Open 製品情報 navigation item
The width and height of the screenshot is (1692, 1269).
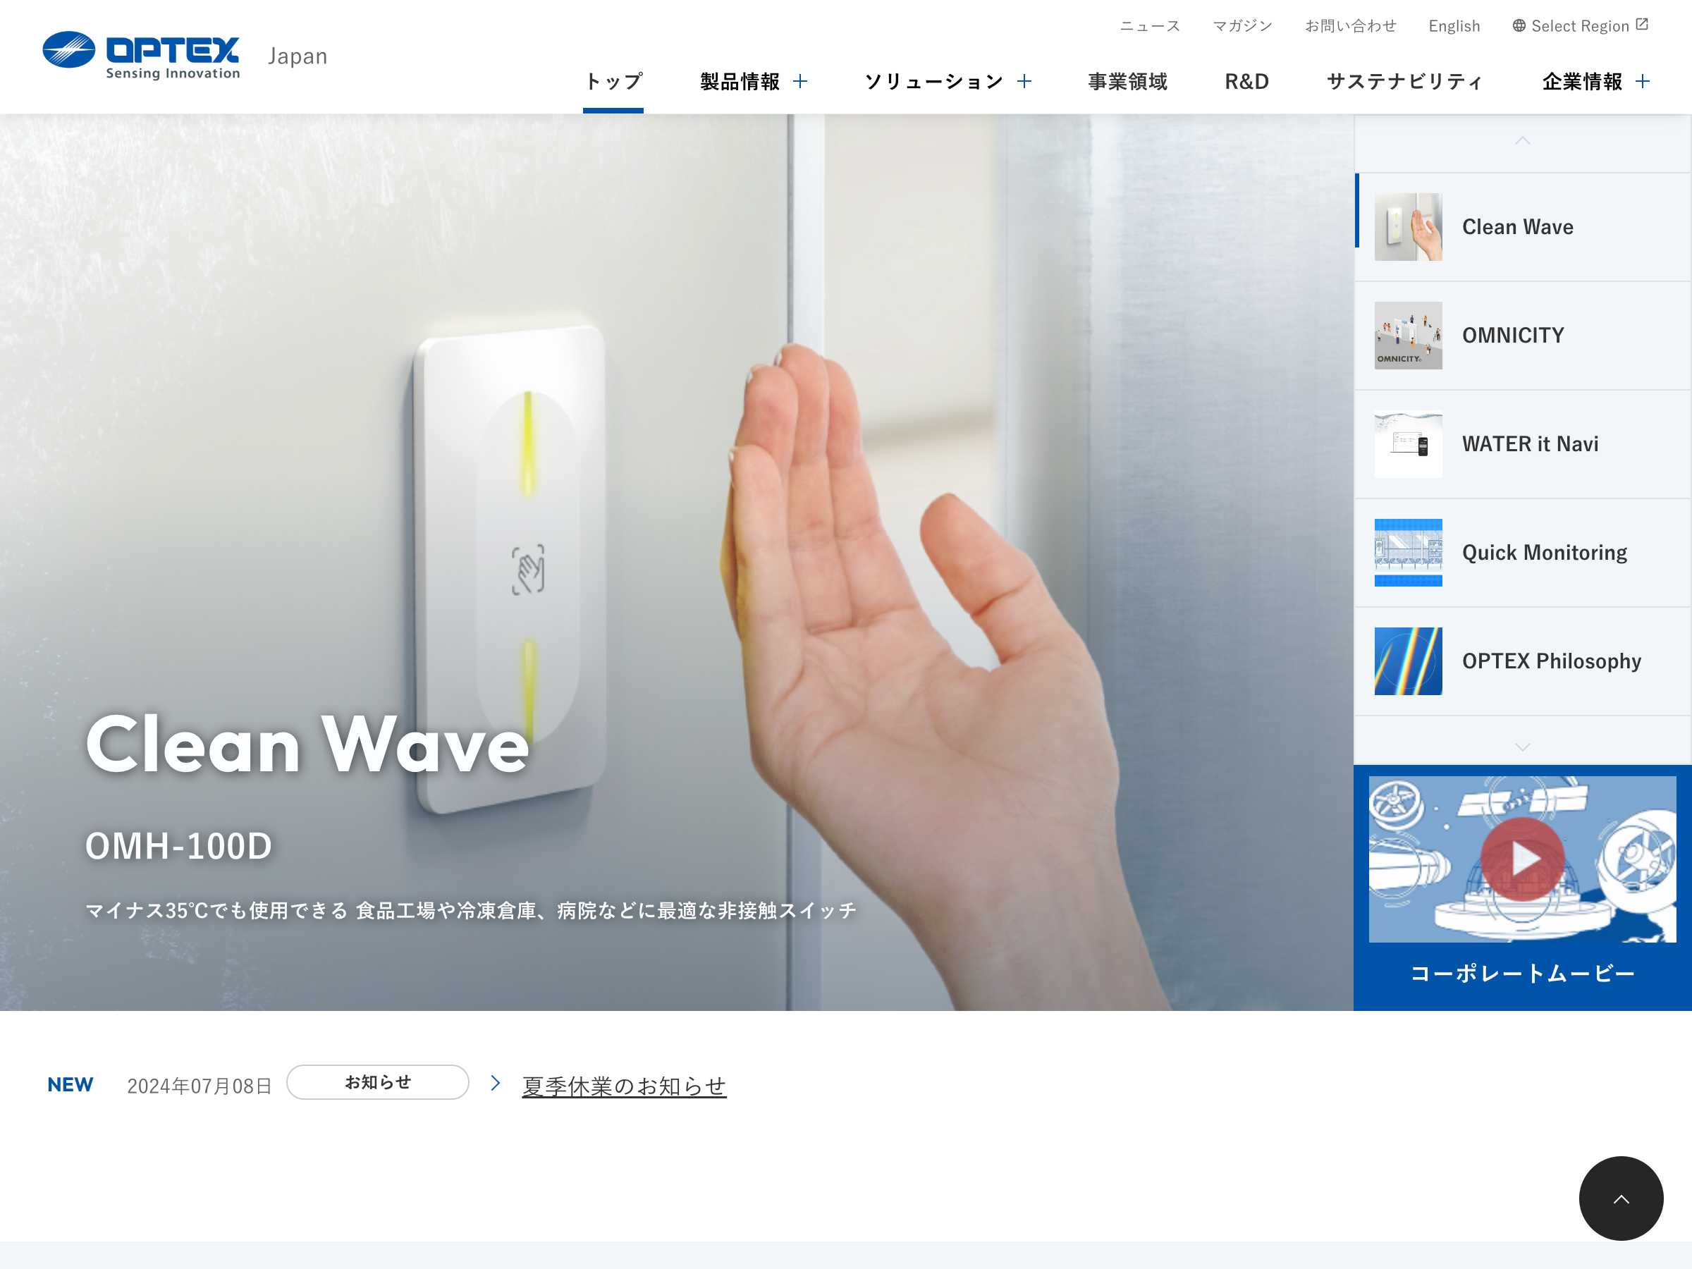pos(740,81)
